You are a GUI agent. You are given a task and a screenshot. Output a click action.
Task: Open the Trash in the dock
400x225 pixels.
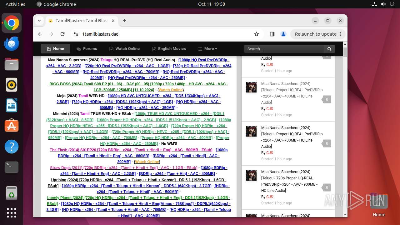point(12,193)
